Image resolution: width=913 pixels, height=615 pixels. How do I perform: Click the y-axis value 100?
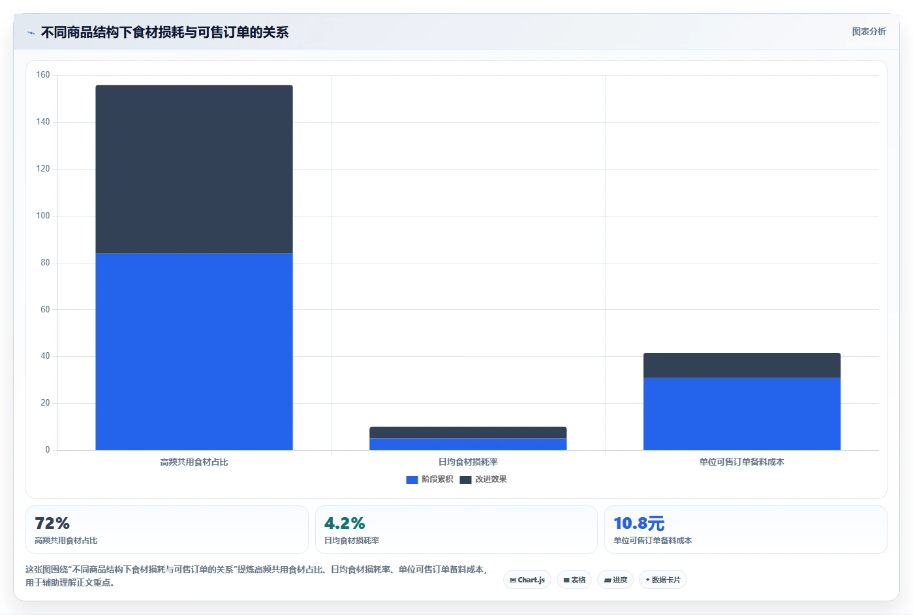[x=43, y=216]
